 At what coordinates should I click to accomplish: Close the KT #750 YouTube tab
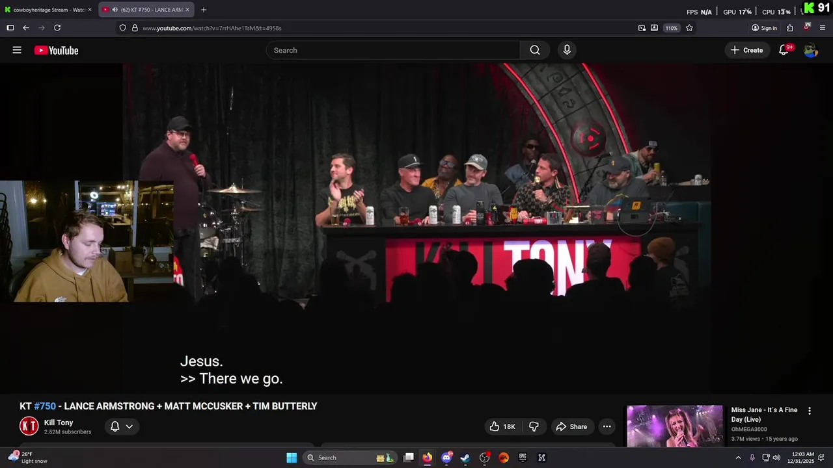(188, 10)
